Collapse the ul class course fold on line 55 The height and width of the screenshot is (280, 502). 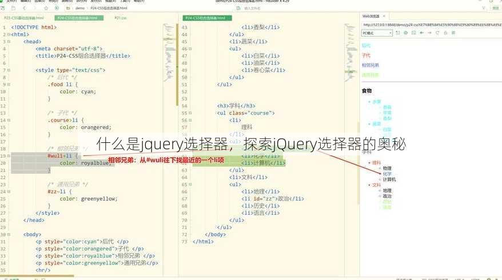tap(190, 113)
